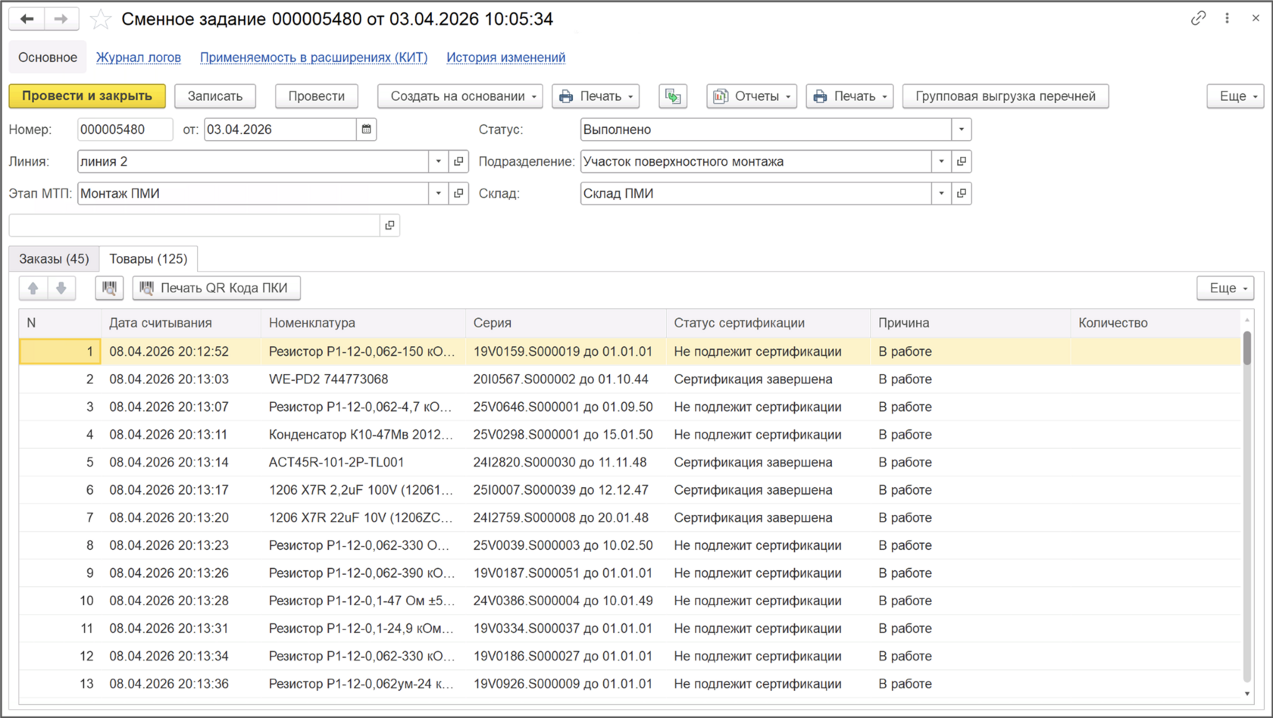The width and height of the screenshot is (1273, 718).
Task: Click into the date field 03.04.2026
Action: point(280,130)
